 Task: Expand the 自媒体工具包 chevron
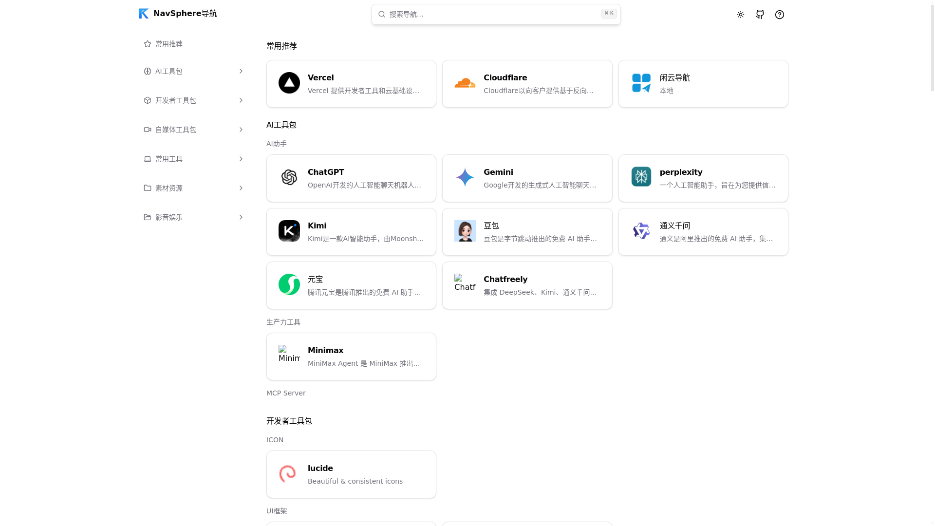241,130
